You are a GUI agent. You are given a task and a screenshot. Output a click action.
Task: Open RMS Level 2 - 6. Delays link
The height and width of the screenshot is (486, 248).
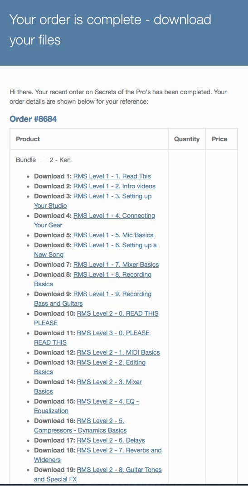point(111,440)
